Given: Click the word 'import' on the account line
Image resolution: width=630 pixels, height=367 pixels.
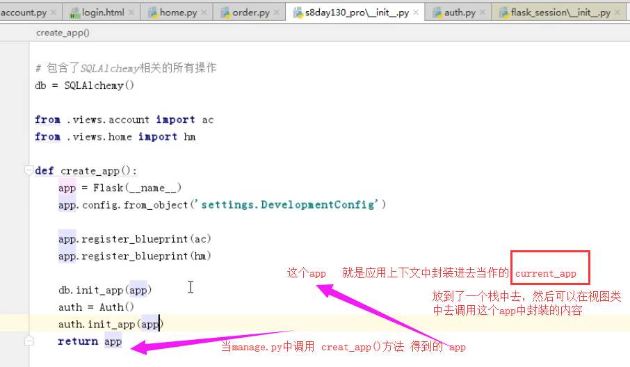Looking at the screenshot, I should (x=175, y=120).
